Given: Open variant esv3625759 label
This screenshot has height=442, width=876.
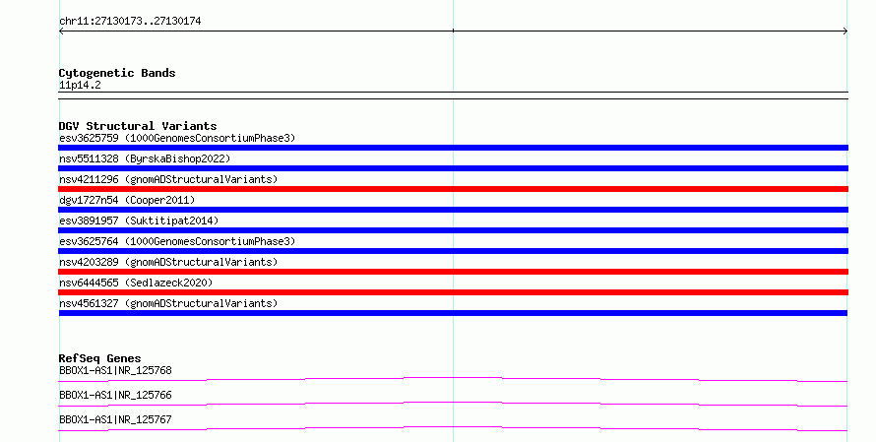Looking at the screenshot, I should (x=177, y=138).
